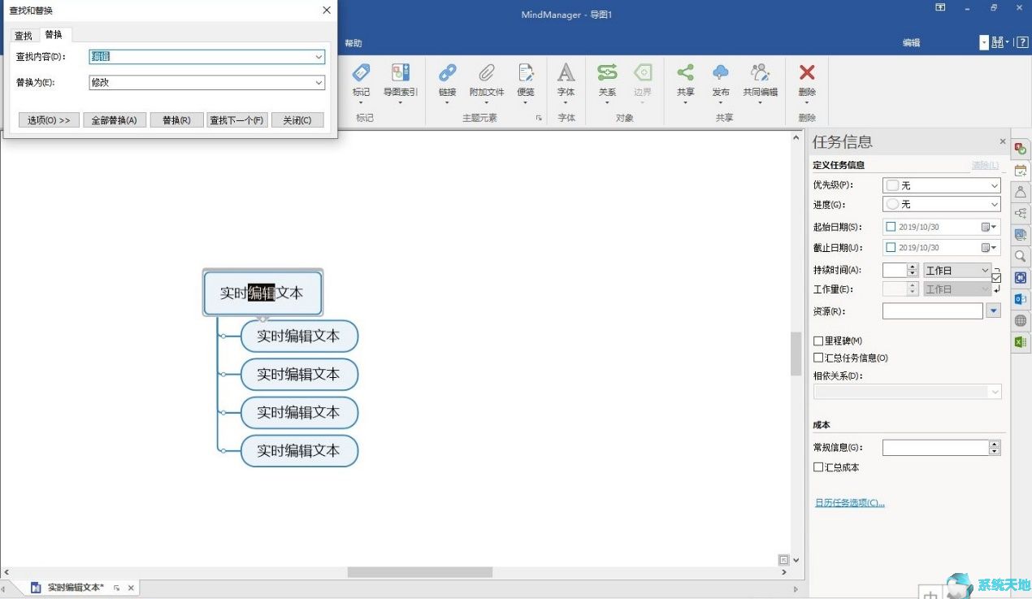Switch to the 查找 tab

pyautogui.click(x=24, y=36)
